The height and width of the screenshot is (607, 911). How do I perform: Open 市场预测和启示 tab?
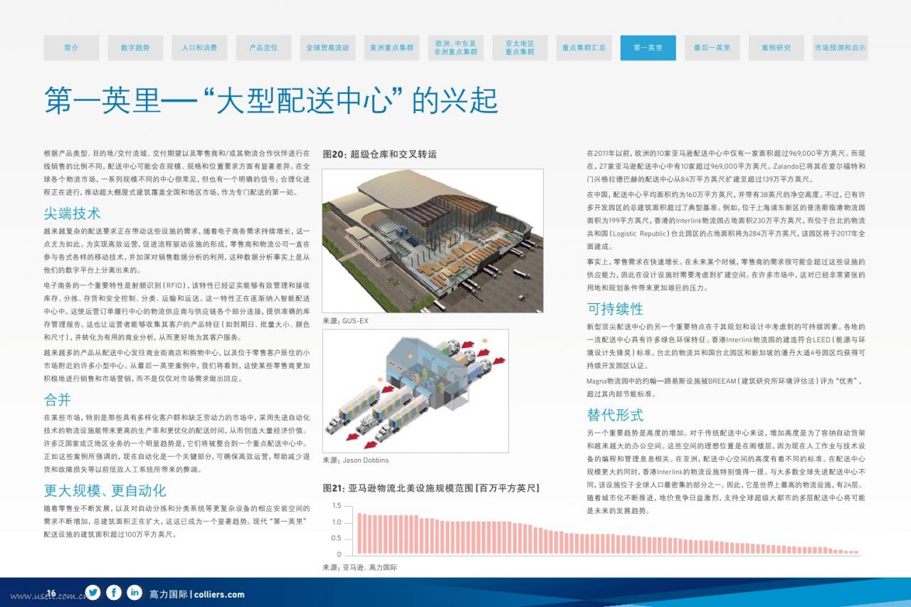(840, 48)
